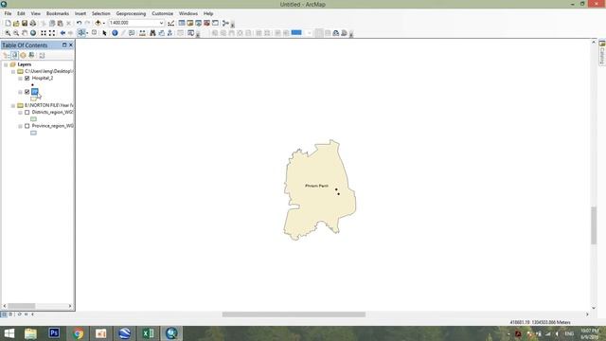Image resolution: width=606 pixels, height=341 pixels.
Task: Switch to Data View button
Action: (x=4, y=314)
